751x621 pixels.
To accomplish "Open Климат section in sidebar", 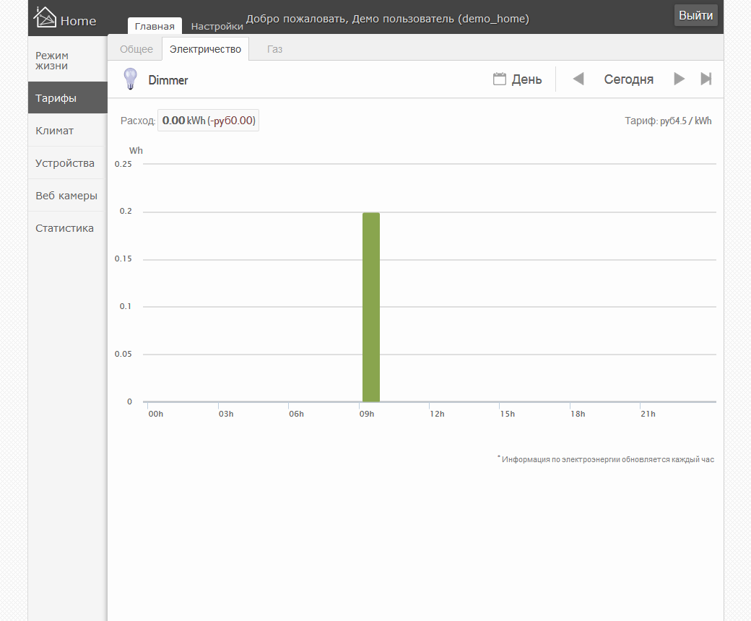I will [68, 130].
